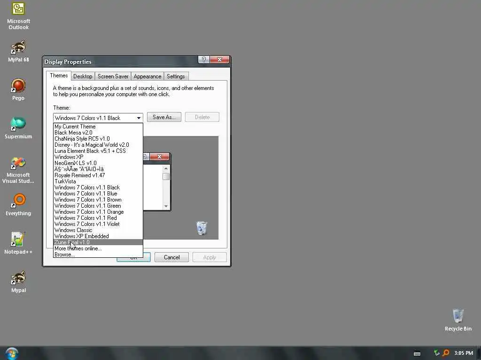Select More themes online... entry
481x360 pixels.
pyautogui.click(x=98, y=248)
